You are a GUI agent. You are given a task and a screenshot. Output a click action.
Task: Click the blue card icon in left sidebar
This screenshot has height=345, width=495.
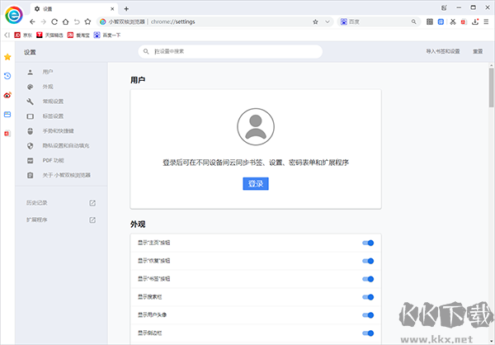7,115
